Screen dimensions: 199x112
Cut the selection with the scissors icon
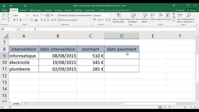point(8,14)
